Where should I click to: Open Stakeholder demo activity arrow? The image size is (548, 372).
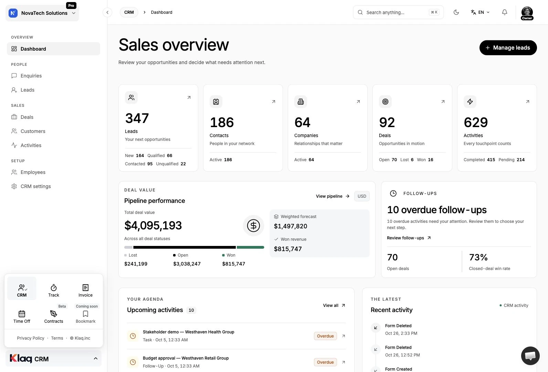(344, 336)
